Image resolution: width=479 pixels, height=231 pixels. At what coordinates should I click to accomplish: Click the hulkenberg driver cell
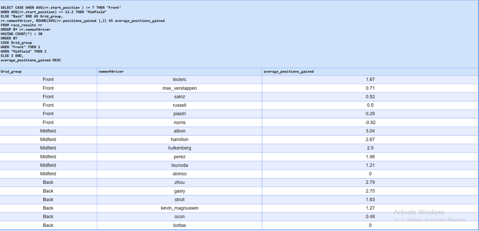coord(180,148)
